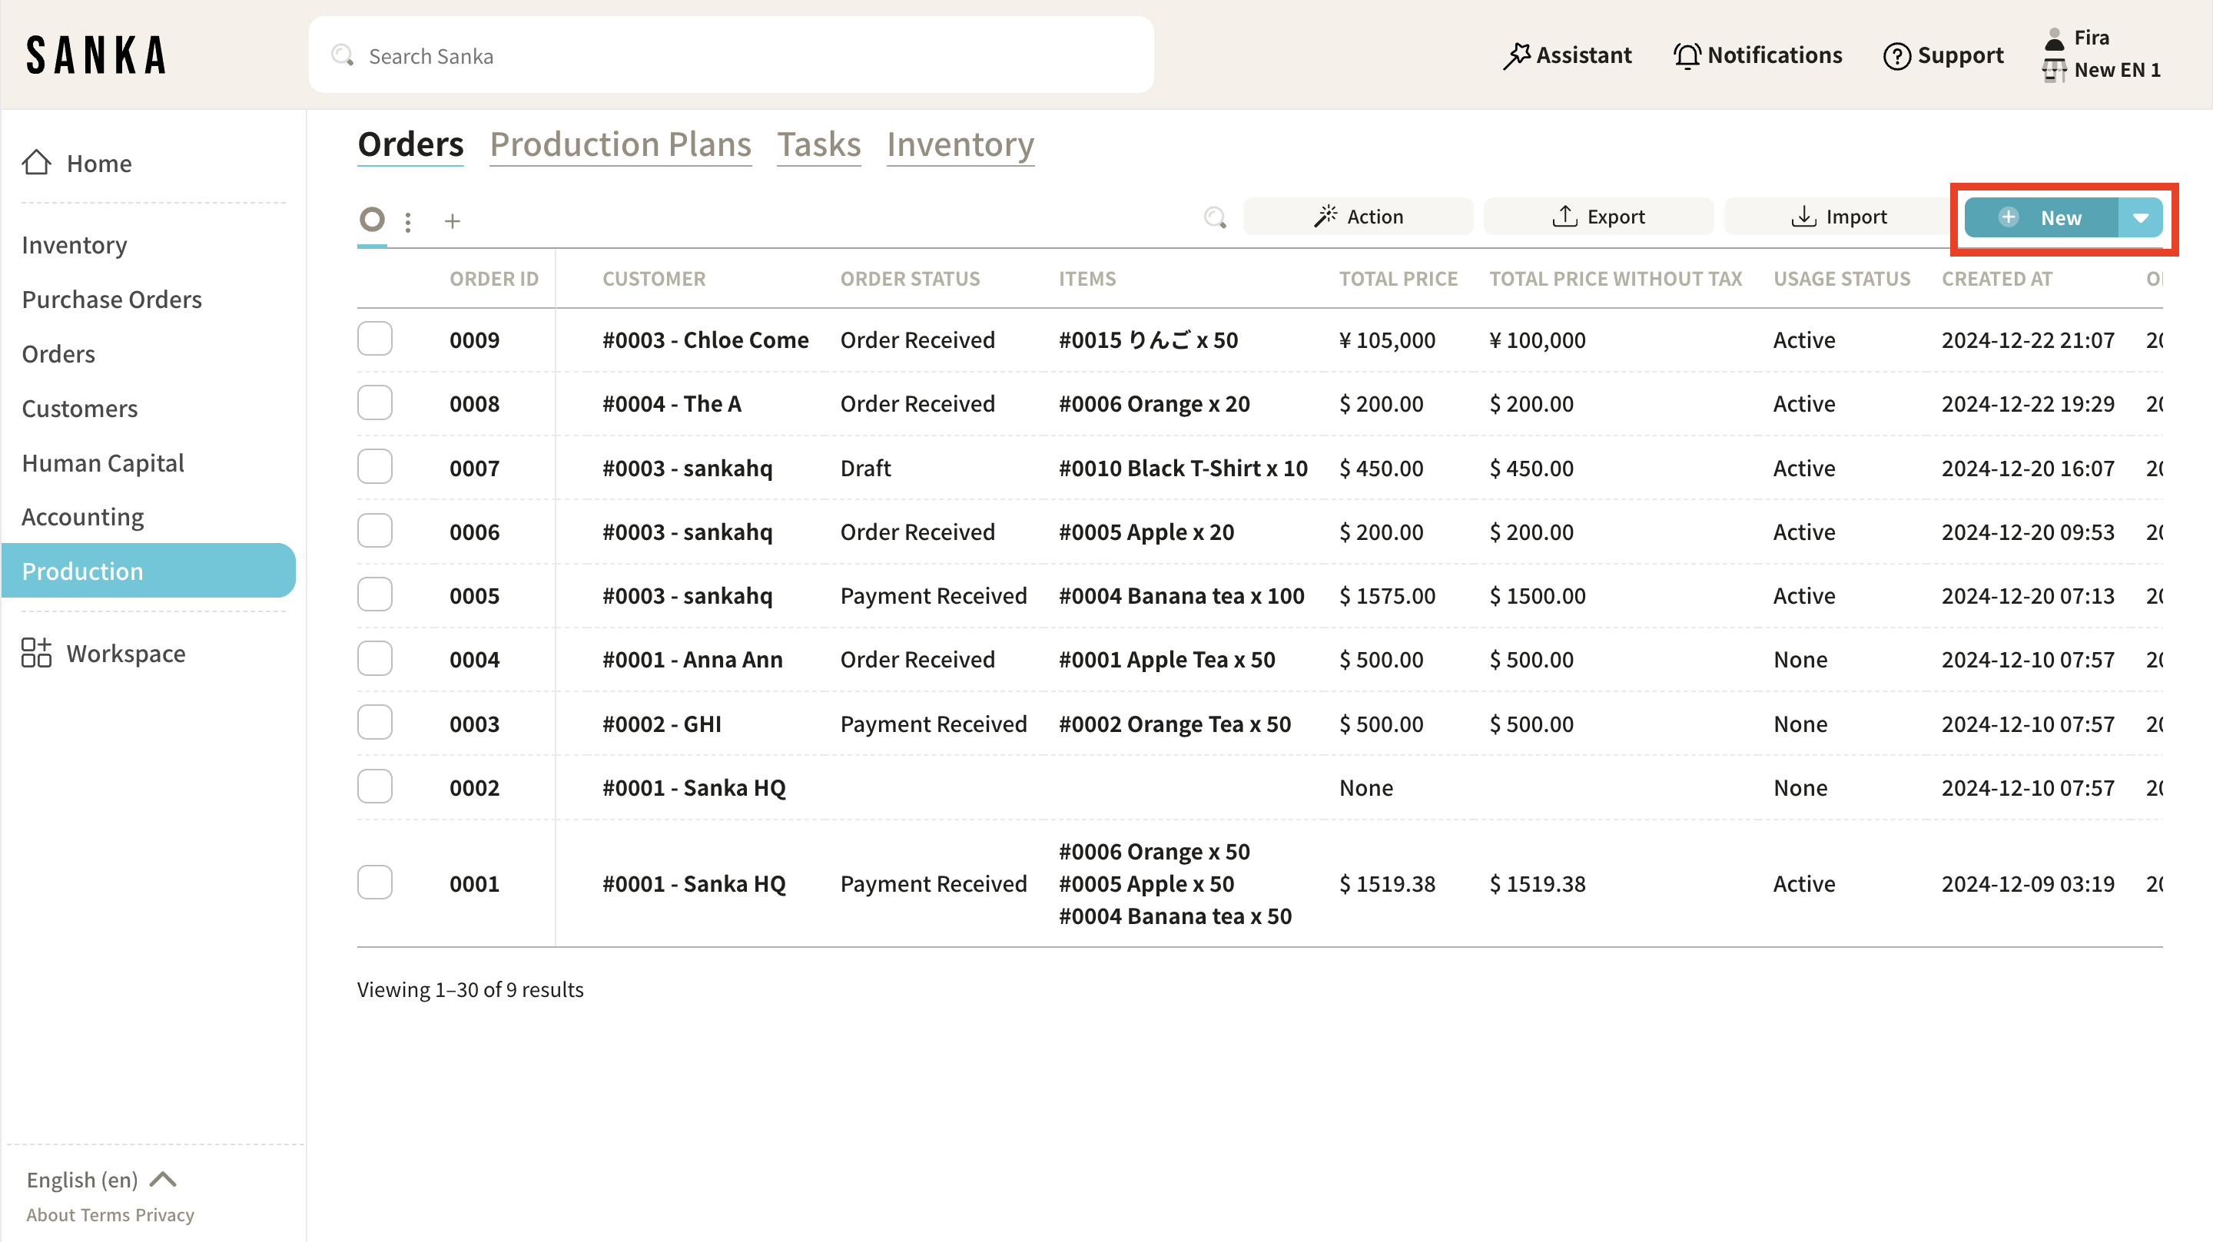This screenshot has width=2213, height=1242.
Task: Select the checkbox for order 0005
Action: point(374,595)
